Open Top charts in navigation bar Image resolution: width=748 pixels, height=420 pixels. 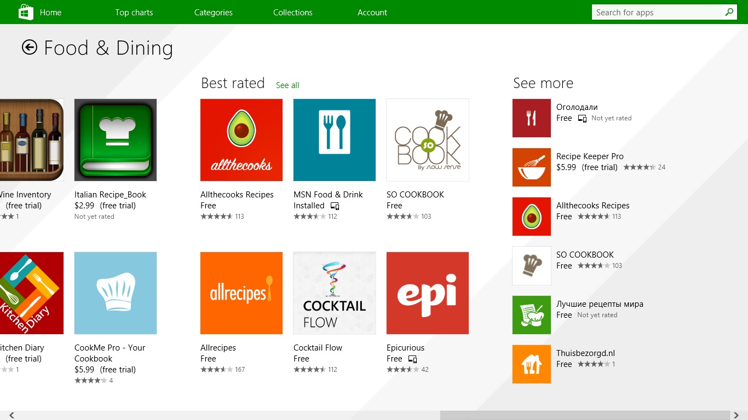click(x=134, y=12)
